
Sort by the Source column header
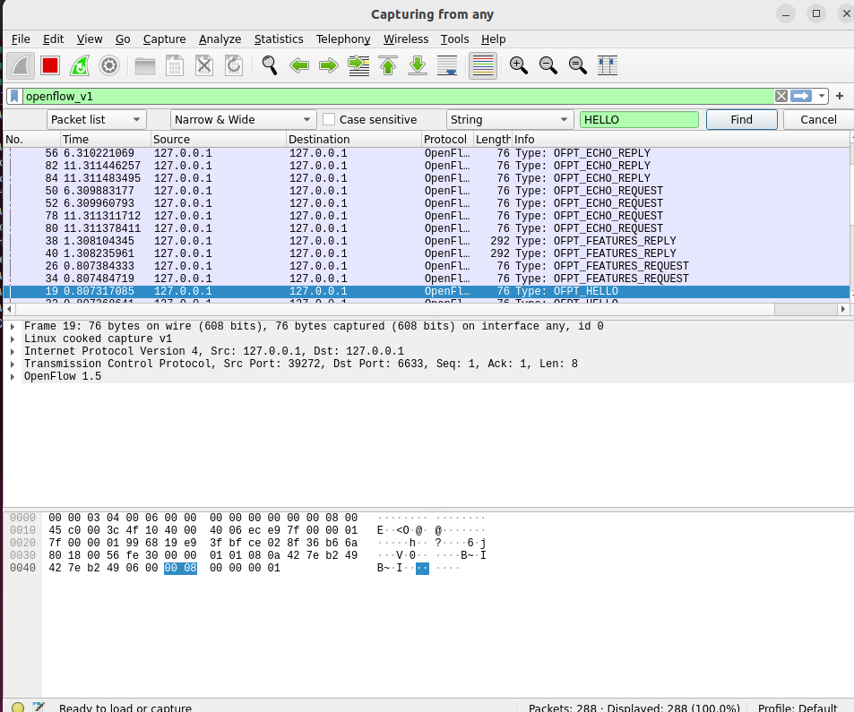point(219,140)
